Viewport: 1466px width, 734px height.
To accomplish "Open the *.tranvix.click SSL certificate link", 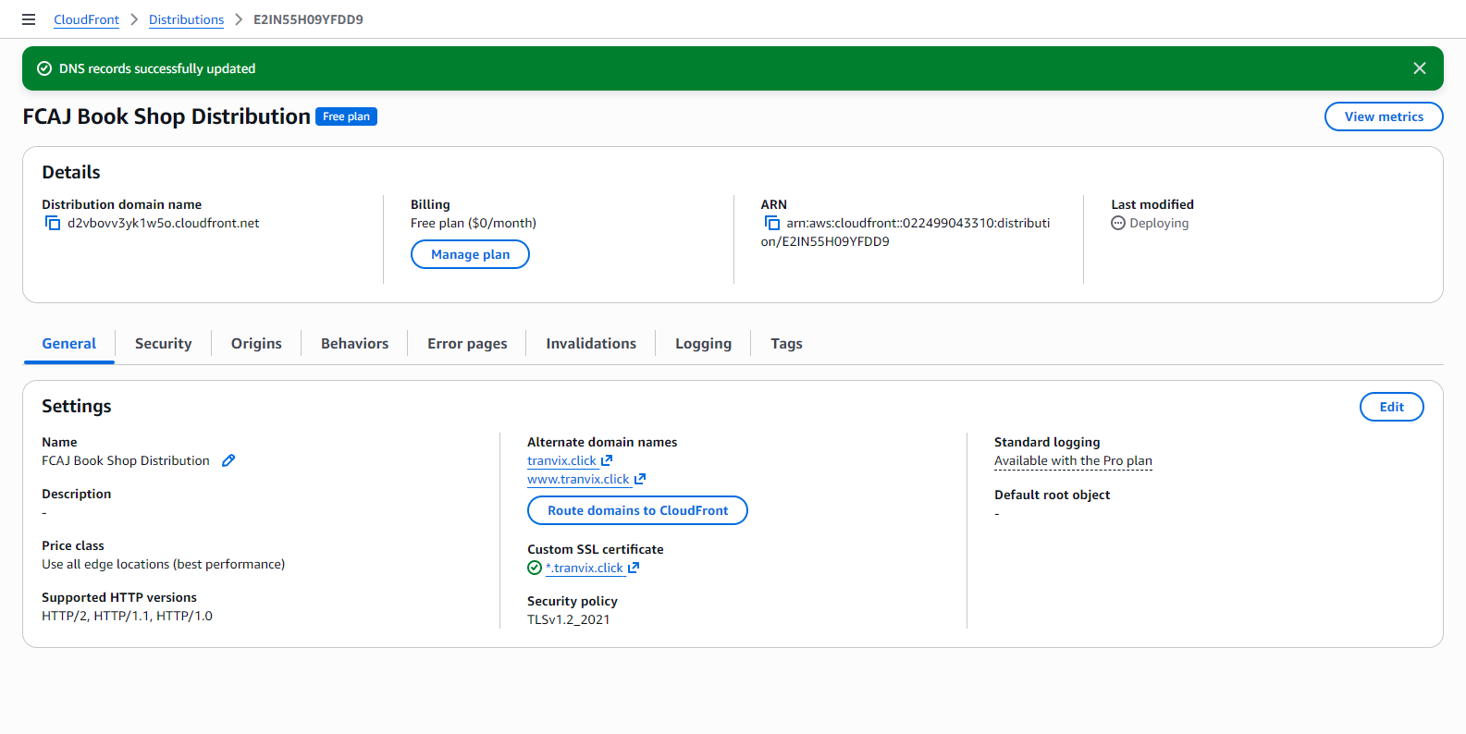I will coord(585,568).
